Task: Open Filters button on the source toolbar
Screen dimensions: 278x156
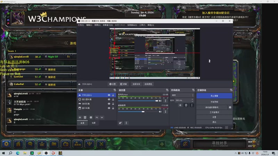Action: (x=124, y=84)
